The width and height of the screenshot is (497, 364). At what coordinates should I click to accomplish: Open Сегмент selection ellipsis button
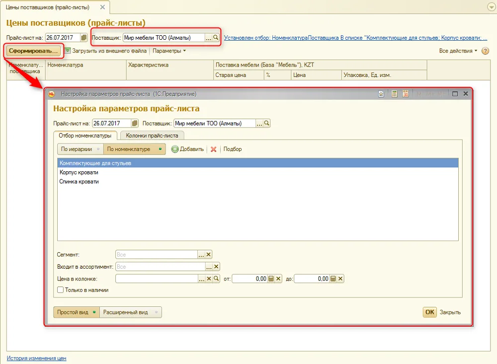(x=201, y=254)
